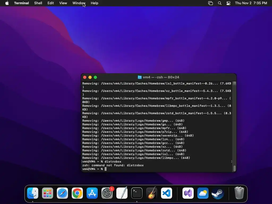Screen dimensions: 272x204
Task: Click the 'Logs/Homebrew/isl... (64B)' line
Action: coord(133,154)
